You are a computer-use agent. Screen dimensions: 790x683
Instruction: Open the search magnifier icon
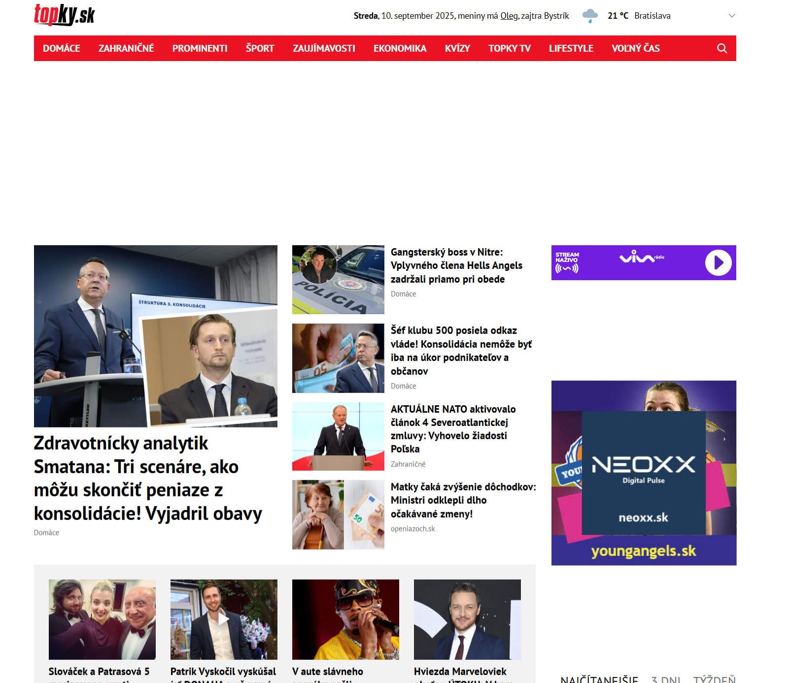tap(721, 48)
